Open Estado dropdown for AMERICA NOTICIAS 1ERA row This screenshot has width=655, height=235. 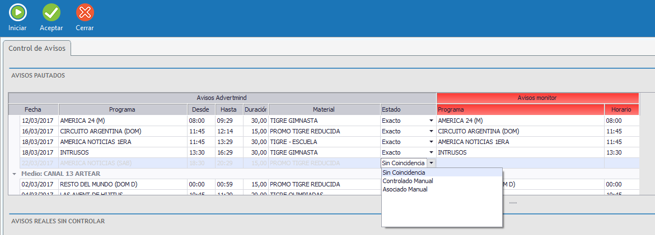pyautogui.click(x=431, y=142)
